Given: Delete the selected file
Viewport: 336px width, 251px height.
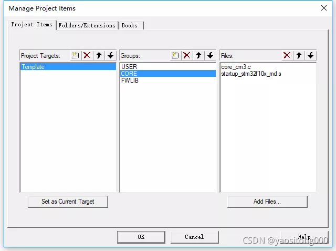Looking at the screenshot, I should point(287,55).
